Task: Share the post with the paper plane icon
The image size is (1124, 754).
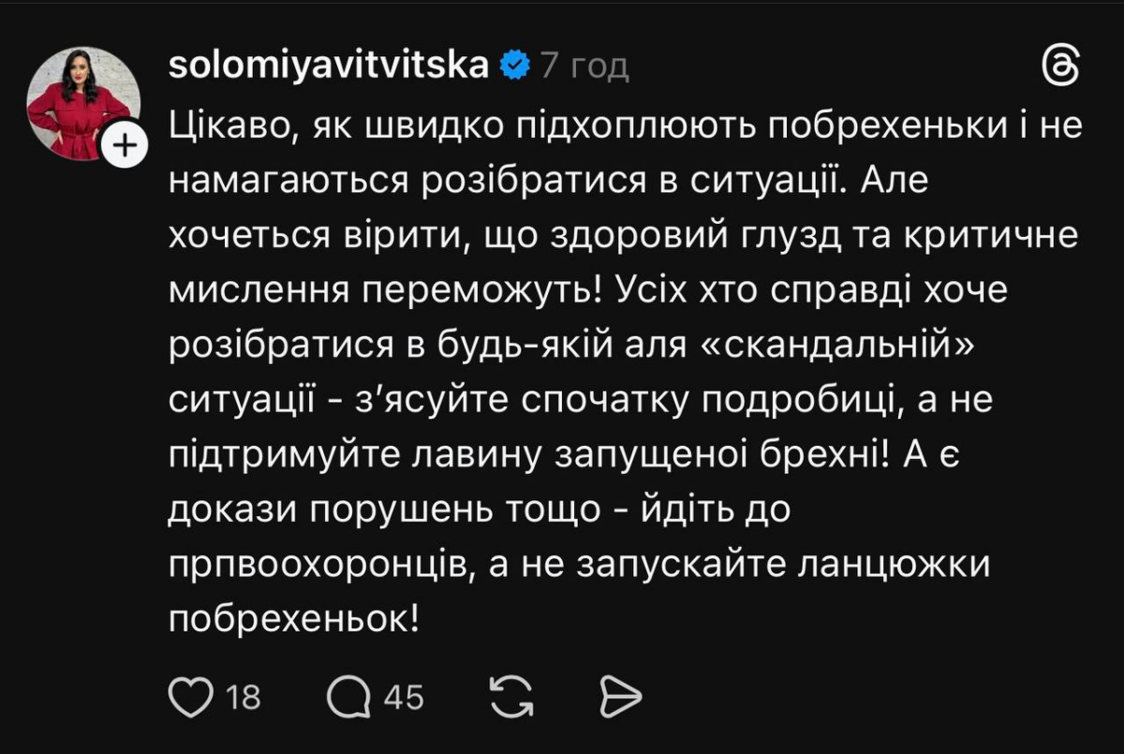Action: pos(619,697)
